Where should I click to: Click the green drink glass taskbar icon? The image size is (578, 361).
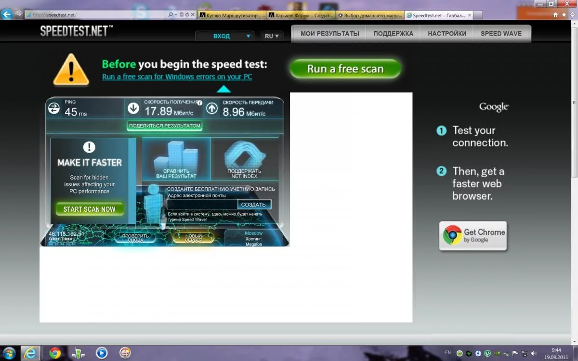[78, 353]
